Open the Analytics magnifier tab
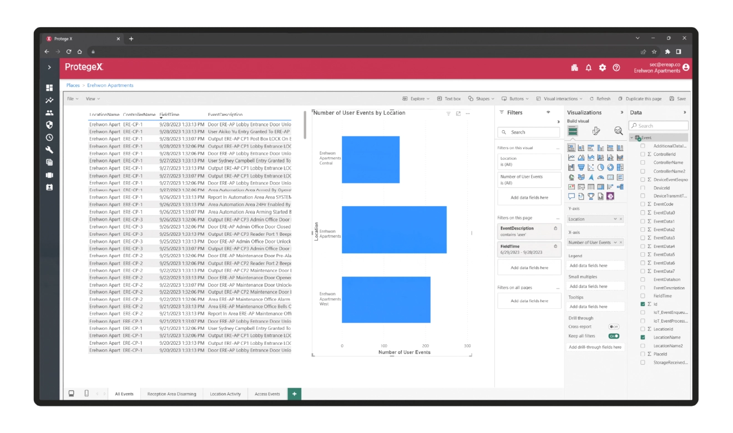Image resolution: width=733 pixels, height=433 pixels. click(618, 131)
